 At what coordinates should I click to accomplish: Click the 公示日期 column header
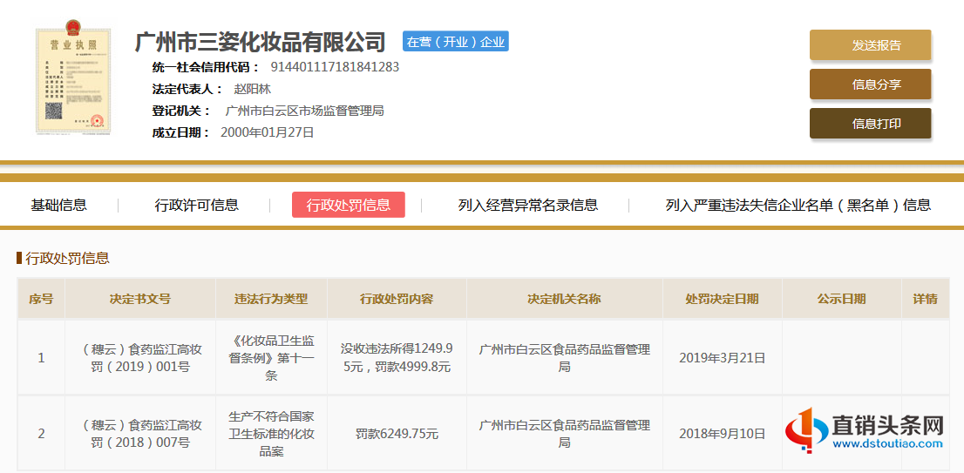pos(842,299)
